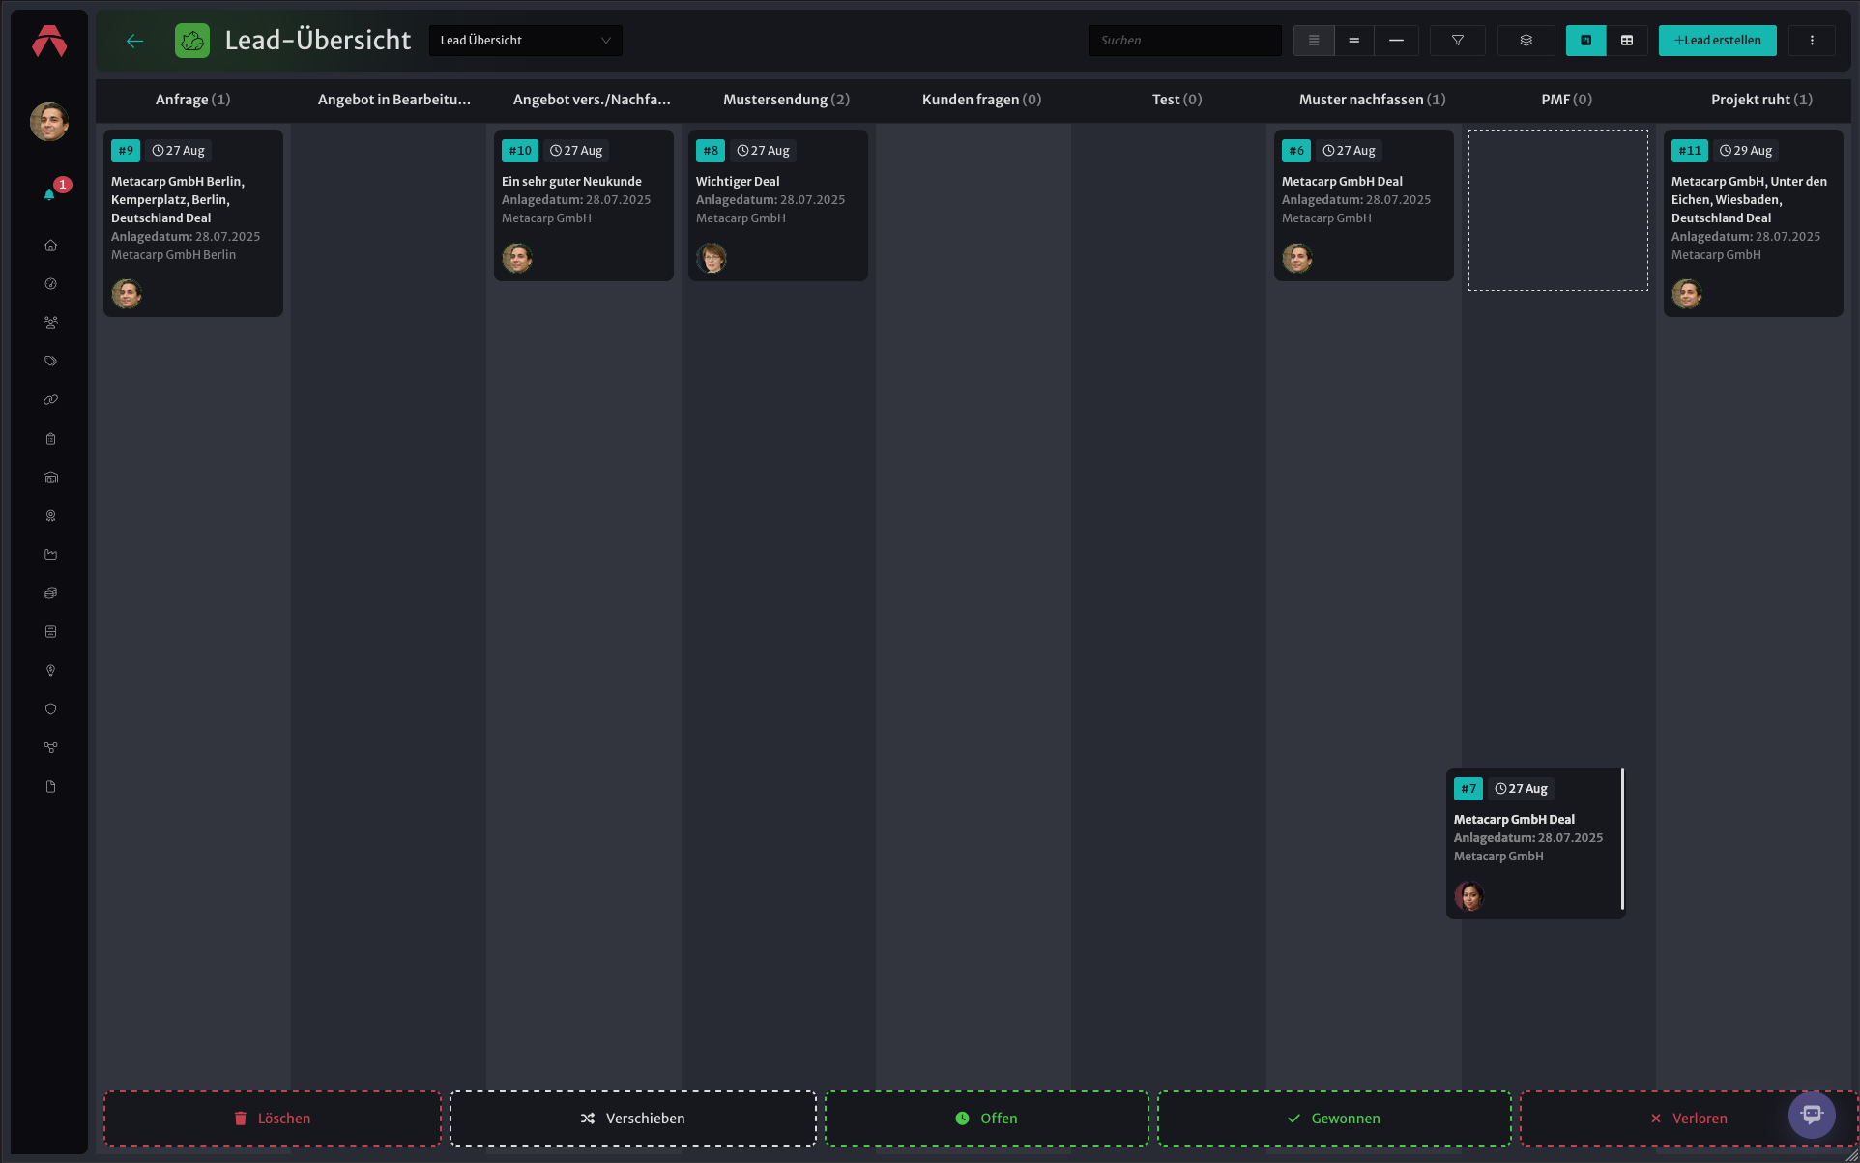
Task: Open the contacts group icon in the sidebar
Action: [50, 323]
